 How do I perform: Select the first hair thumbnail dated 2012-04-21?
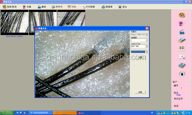(14, 22)
